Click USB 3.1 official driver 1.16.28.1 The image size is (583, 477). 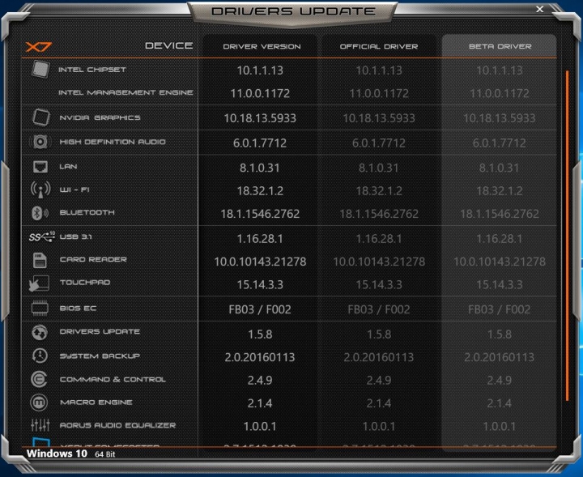[x=379, y=239]
